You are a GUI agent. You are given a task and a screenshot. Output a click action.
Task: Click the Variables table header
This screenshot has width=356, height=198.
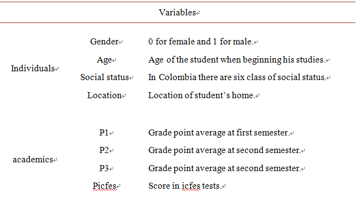[177, 13]
